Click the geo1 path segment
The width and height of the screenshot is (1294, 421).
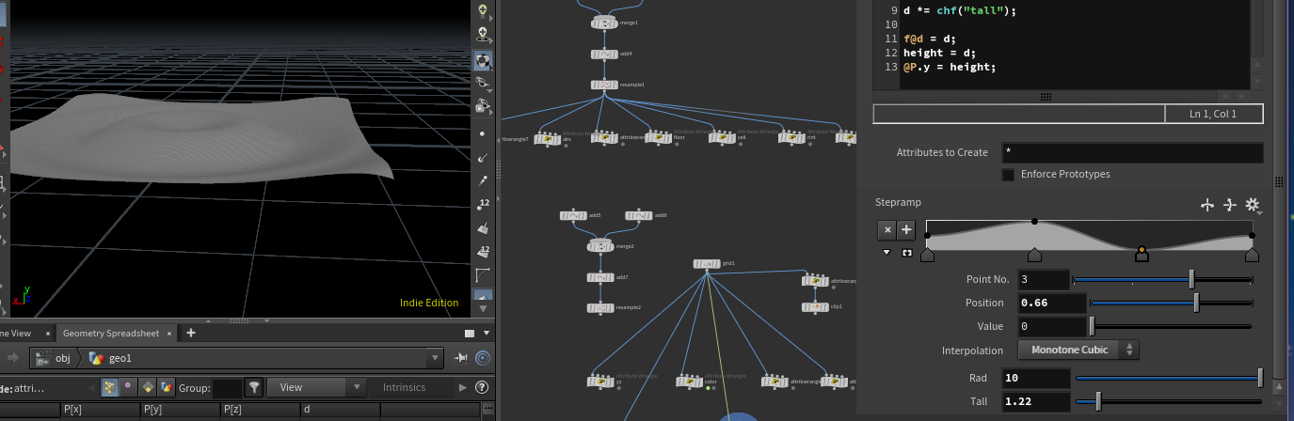click(x=112, y=358)
